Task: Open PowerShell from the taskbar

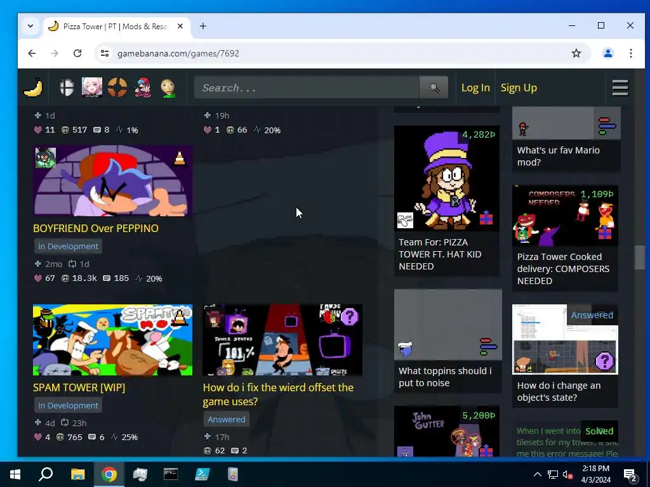Action: coord(202,474)
